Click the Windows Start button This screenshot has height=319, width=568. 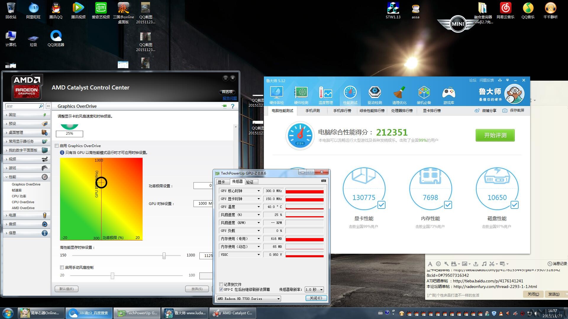click(8, 313)
